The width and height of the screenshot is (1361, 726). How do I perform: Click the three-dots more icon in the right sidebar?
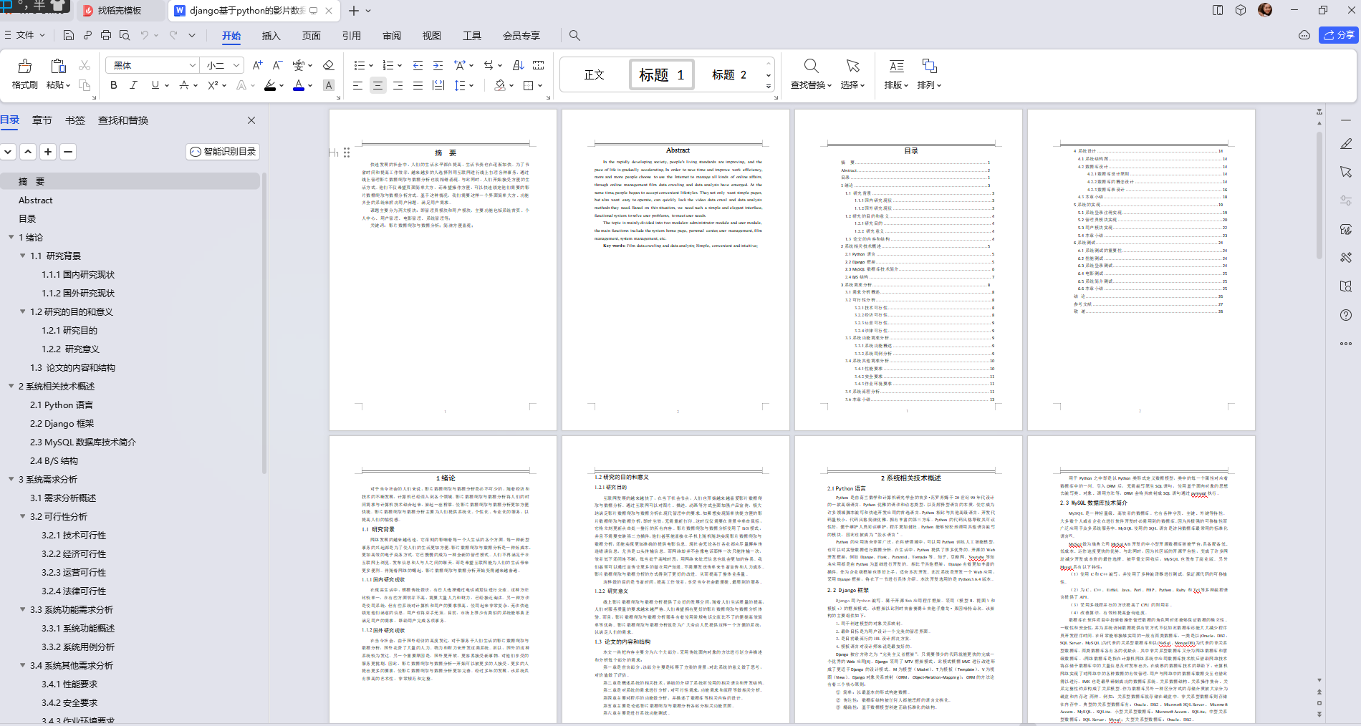coord(1346,344)
